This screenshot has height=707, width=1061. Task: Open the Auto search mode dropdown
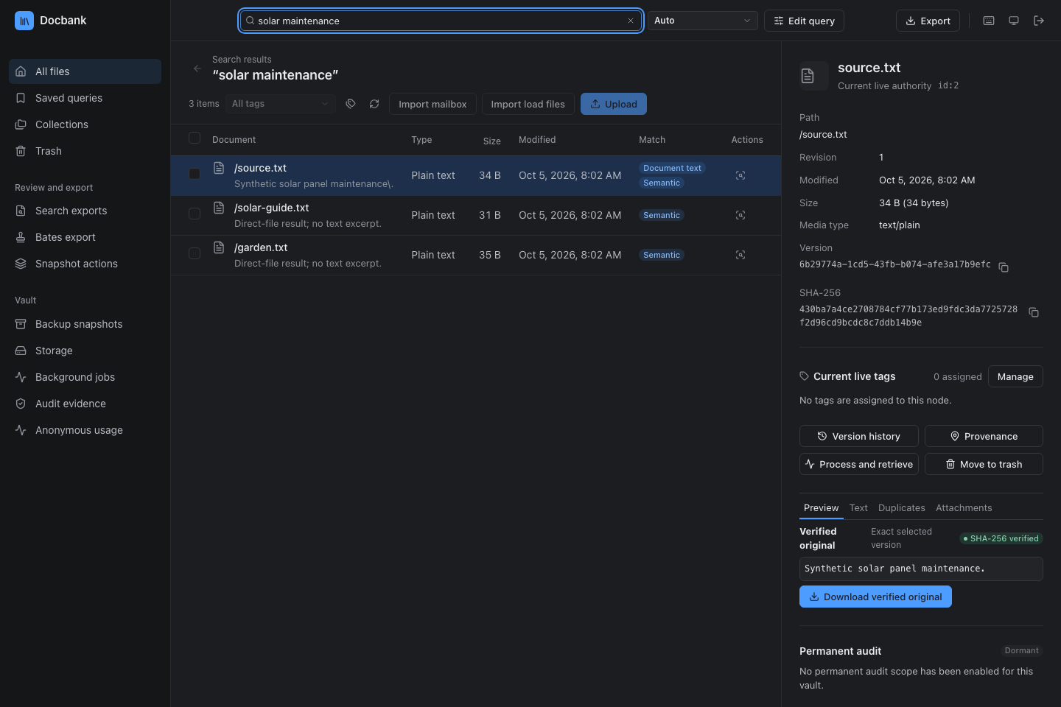[702, 21]
